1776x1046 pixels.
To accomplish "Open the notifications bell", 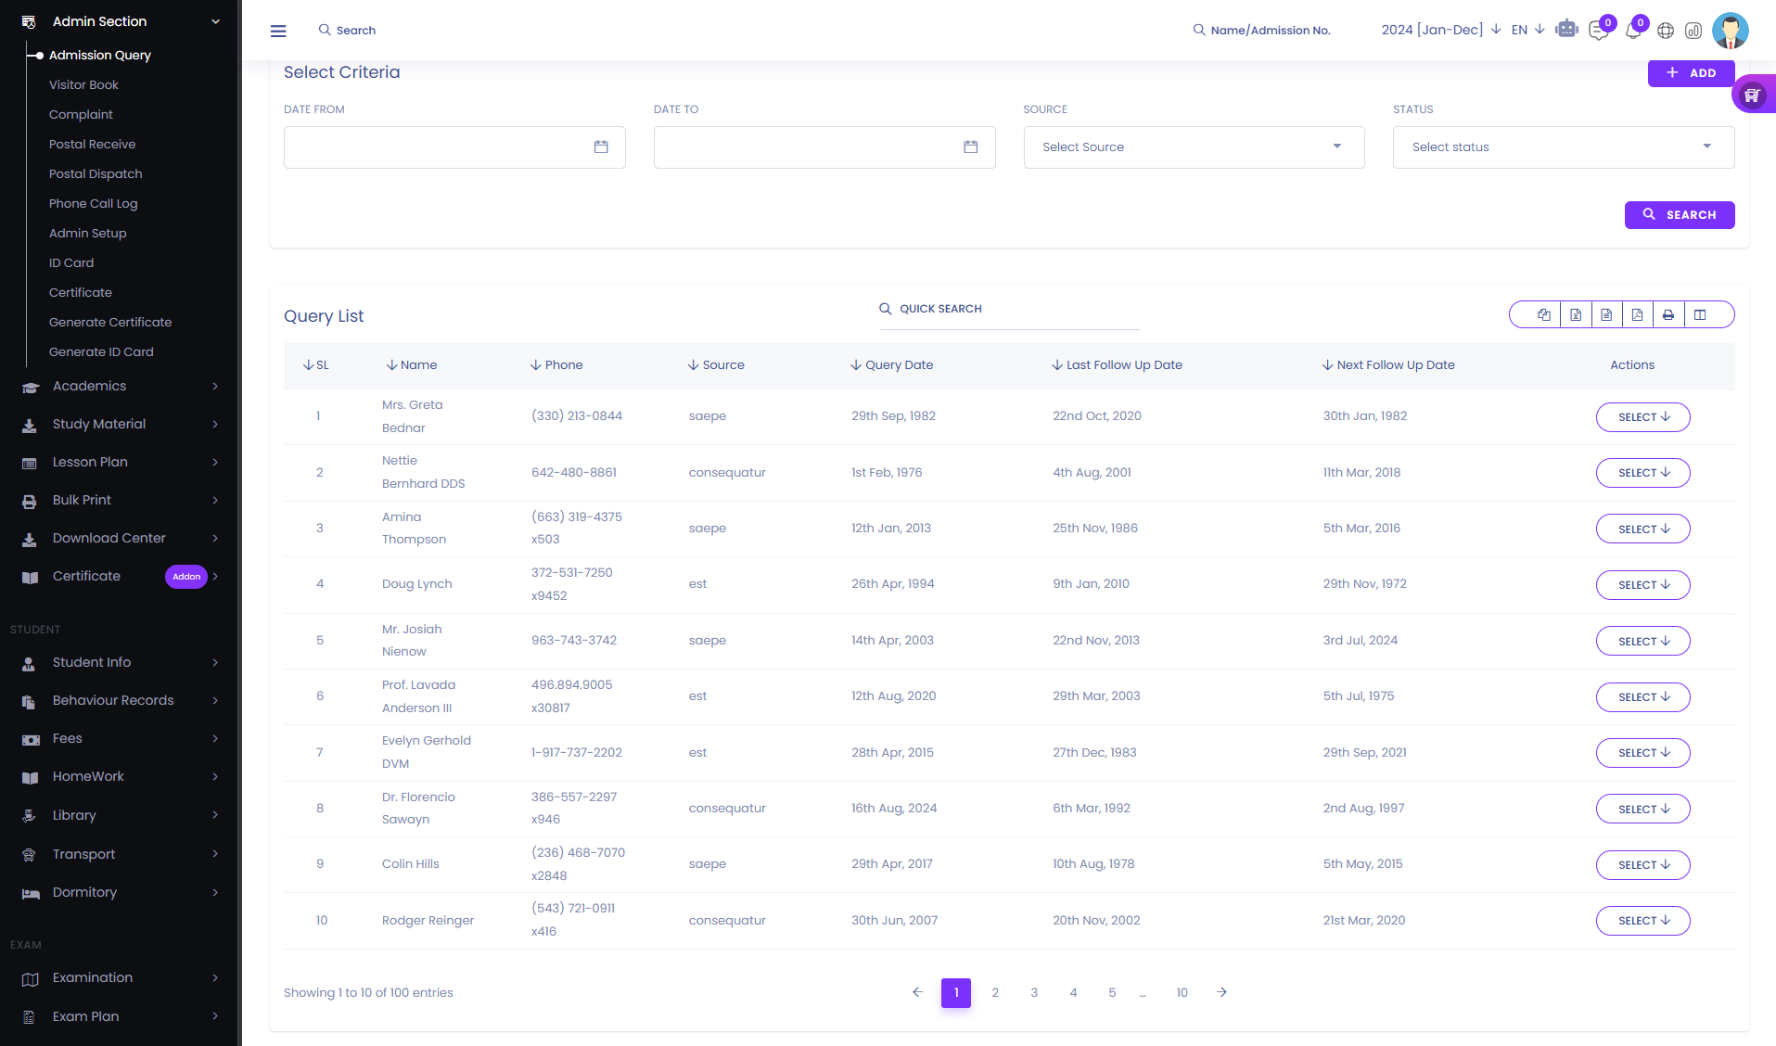I will click(1632, 31).
